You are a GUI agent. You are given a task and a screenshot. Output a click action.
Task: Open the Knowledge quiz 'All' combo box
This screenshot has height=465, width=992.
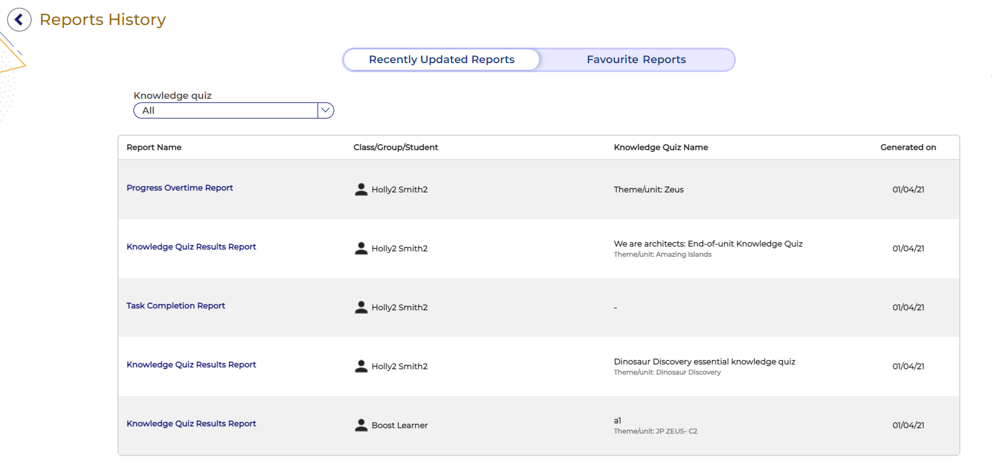point(226,111)
